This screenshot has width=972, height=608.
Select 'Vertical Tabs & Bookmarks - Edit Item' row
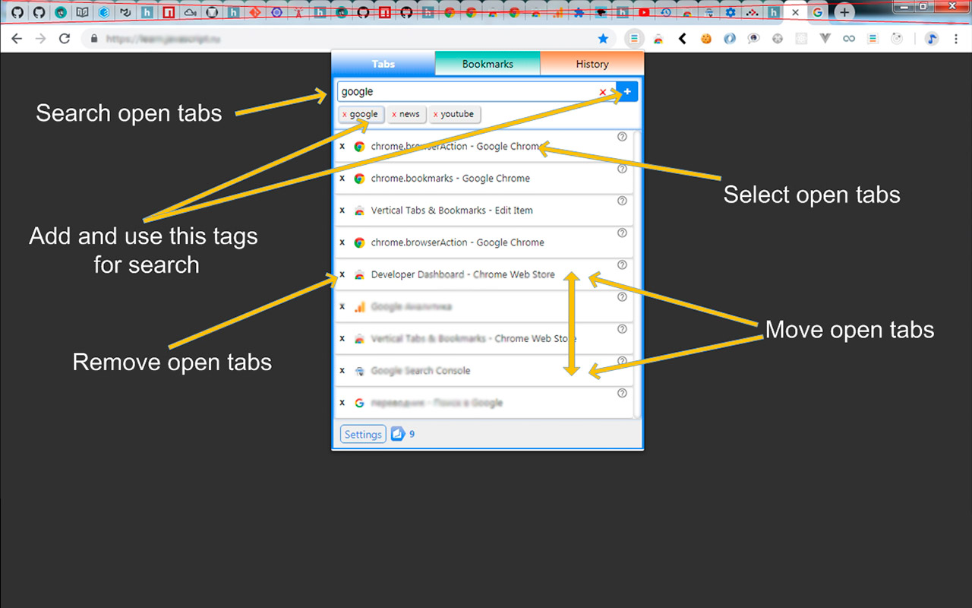[x=484, y=211]
